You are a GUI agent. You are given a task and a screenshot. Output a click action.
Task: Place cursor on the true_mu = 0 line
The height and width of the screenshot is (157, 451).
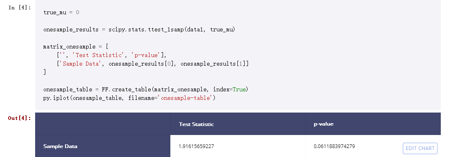pos(61,12)
